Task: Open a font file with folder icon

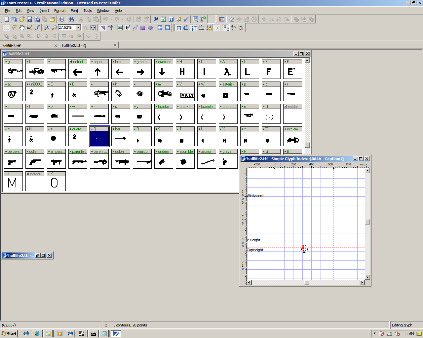Action: click(22, 19)
